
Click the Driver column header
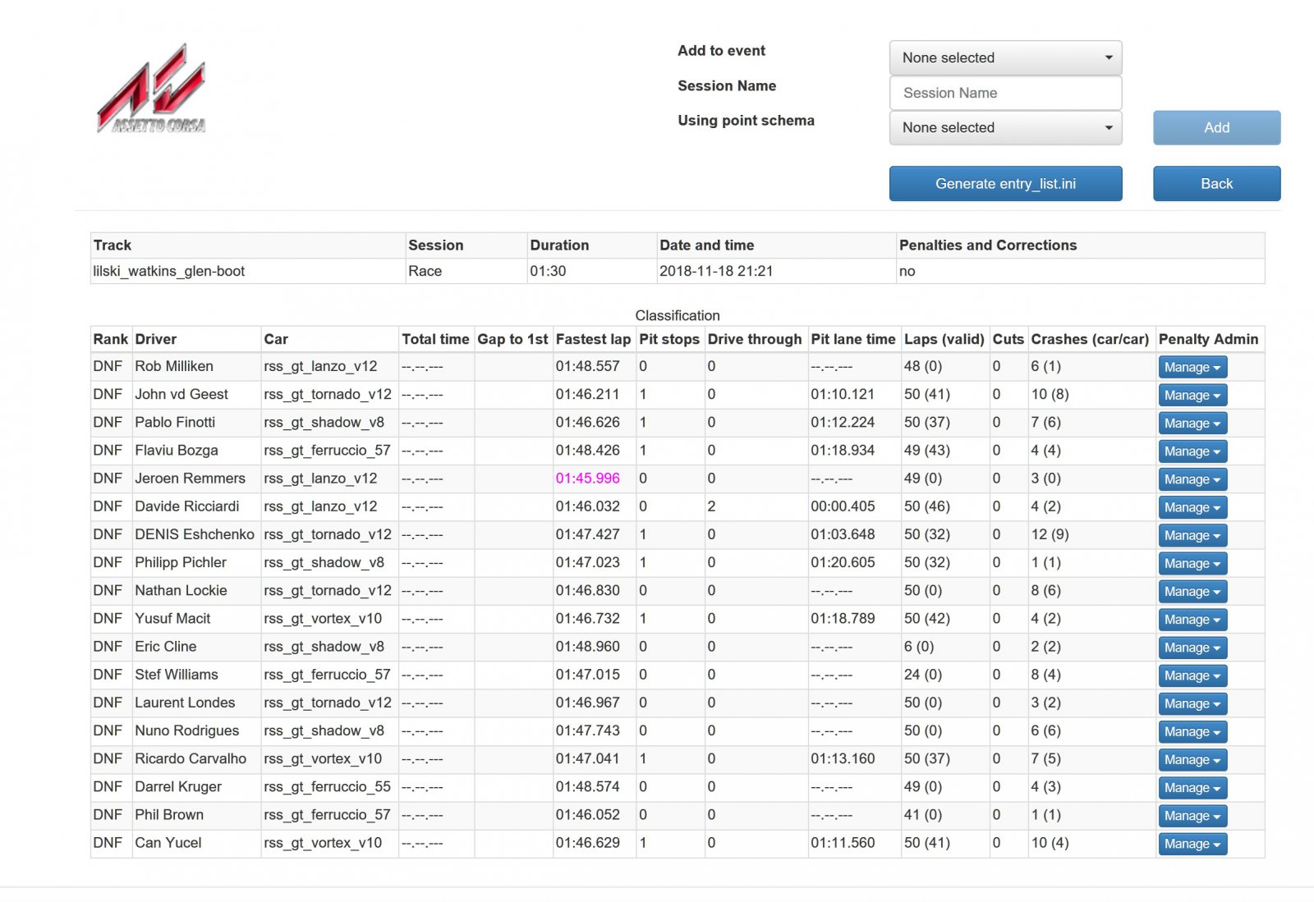pos(156,340)
